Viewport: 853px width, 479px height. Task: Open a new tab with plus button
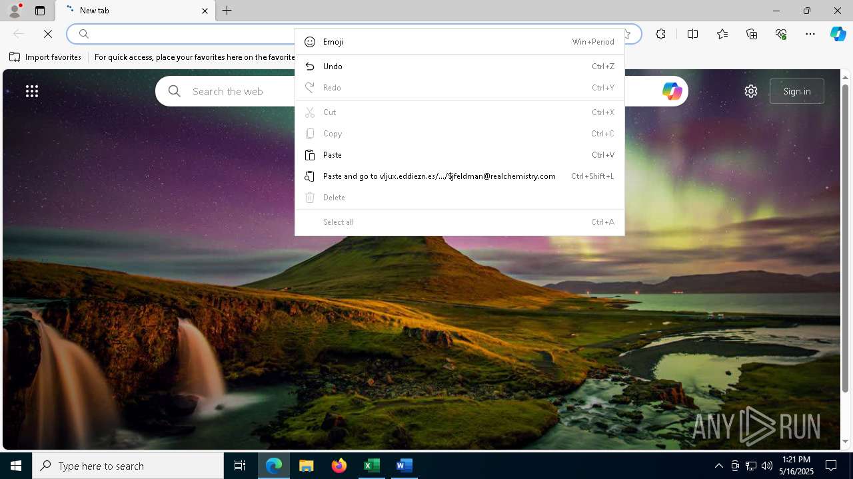click(x=227, y=11)
